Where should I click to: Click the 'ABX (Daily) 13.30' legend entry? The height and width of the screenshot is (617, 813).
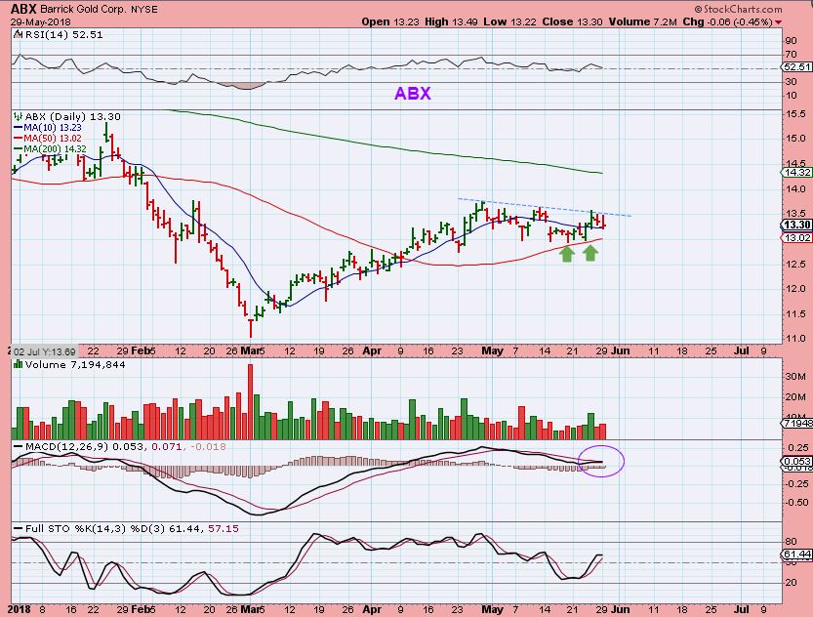[72, 116]
